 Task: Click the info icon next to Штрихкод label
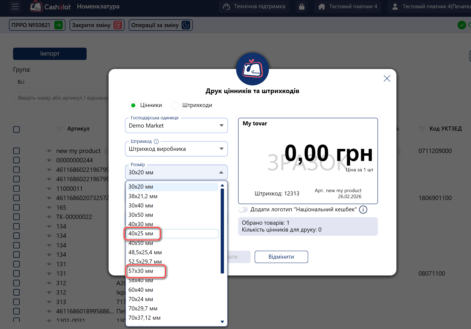(156, 142)
